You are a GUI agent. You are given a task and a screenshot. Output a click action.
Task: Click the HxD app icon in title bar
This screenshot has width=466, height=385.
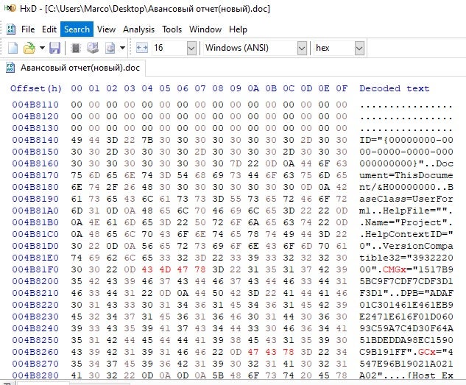[9, 10]
